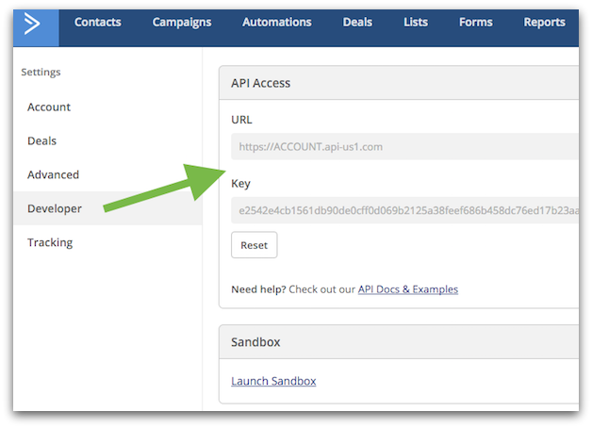The height and width of the screenshot is (428, 592).
Task: Open the Contacts menu in top navigation
Action: [x=97, y=23]
